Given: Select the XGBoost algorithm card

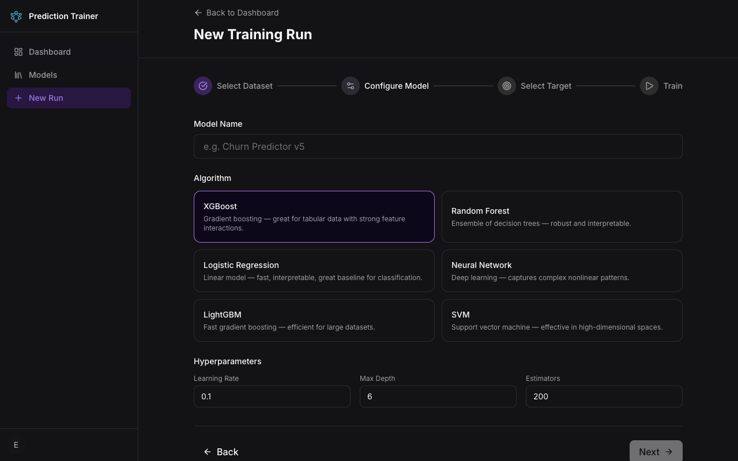Looking at the screenshot, I should (314, 217).
